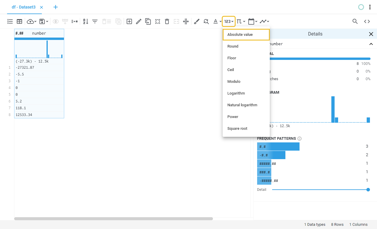
Task: Select the Modulo menu option
Action: coord(246,82)
